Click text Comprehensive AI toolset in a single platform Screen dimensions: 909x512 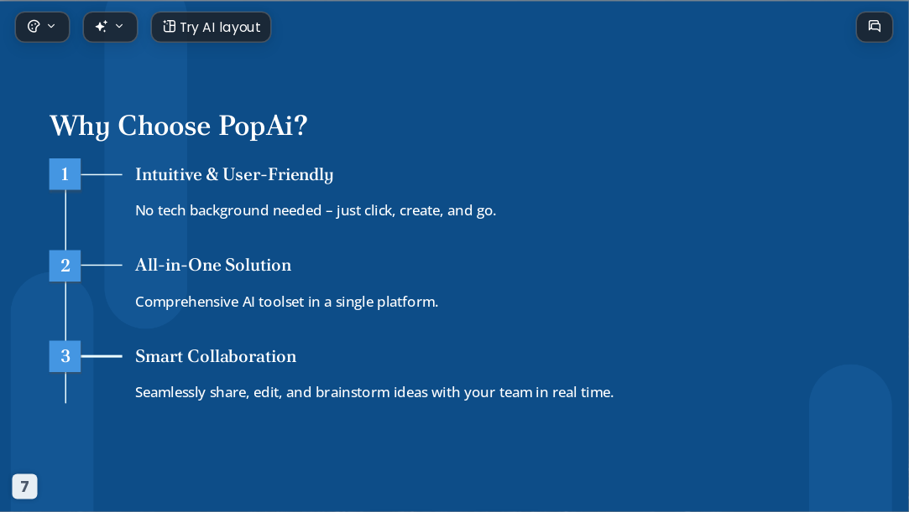pos(286,302)
